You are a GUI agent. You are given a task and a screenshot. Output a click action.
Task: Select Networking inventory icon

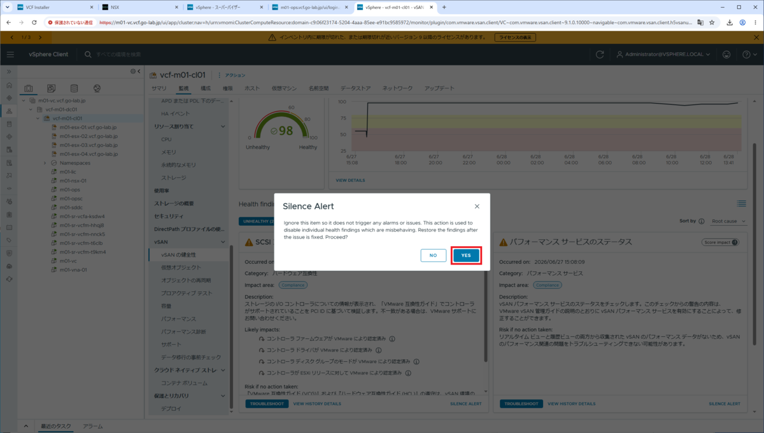click(x=97, y=88)
